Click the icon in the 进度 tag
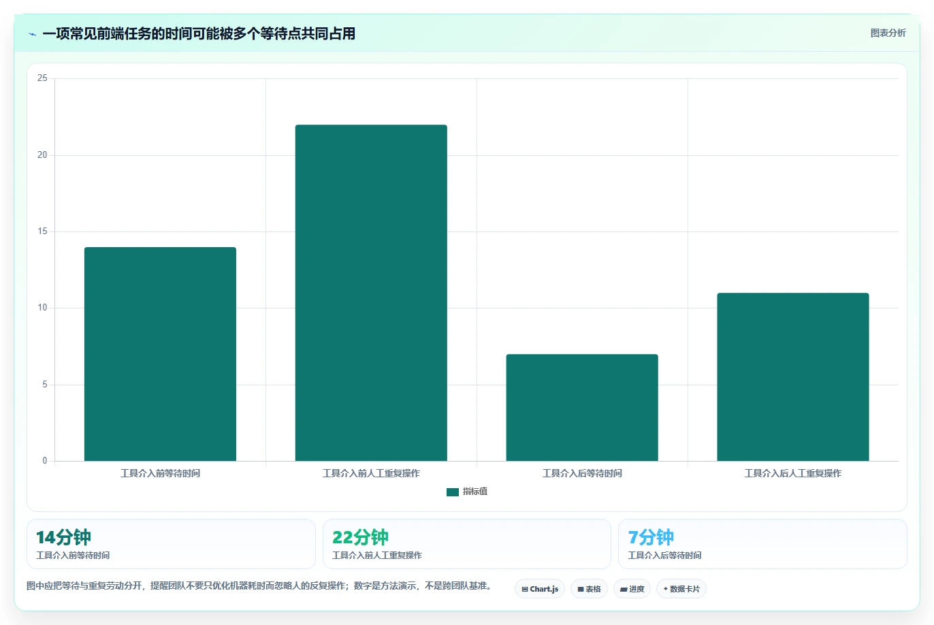934x625 pixels. [x=624, y=590]
